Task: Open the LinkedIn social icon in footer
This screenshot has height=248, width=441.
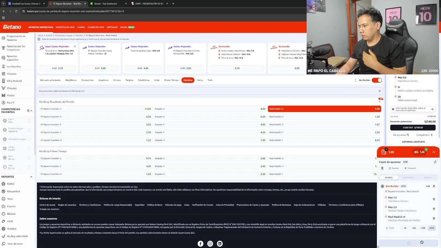Action: (x=220, y=244)
